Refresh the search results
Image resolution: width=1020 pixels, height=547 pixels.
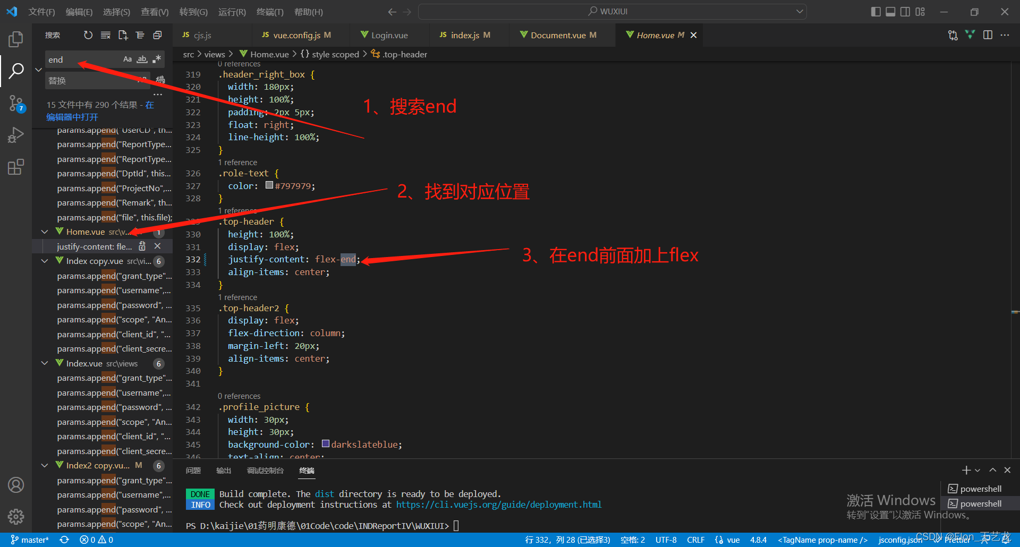(88, 35)
